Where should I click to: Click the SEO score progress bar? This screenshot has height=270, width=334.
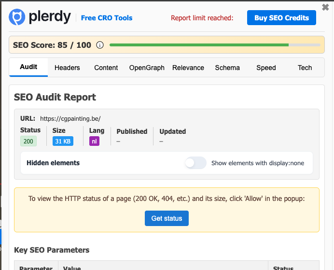click(215, 45)
